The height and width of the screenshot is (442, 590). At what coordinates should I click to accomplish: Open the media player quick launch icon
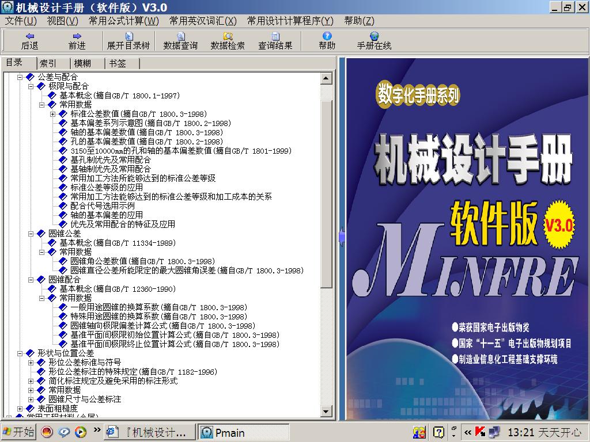coord(80,432)
